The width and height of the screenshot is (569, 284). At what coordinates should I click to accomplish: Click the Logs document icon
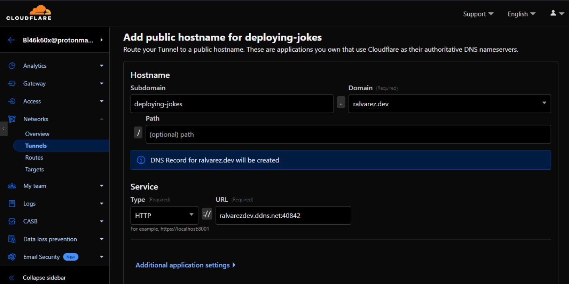12,204
